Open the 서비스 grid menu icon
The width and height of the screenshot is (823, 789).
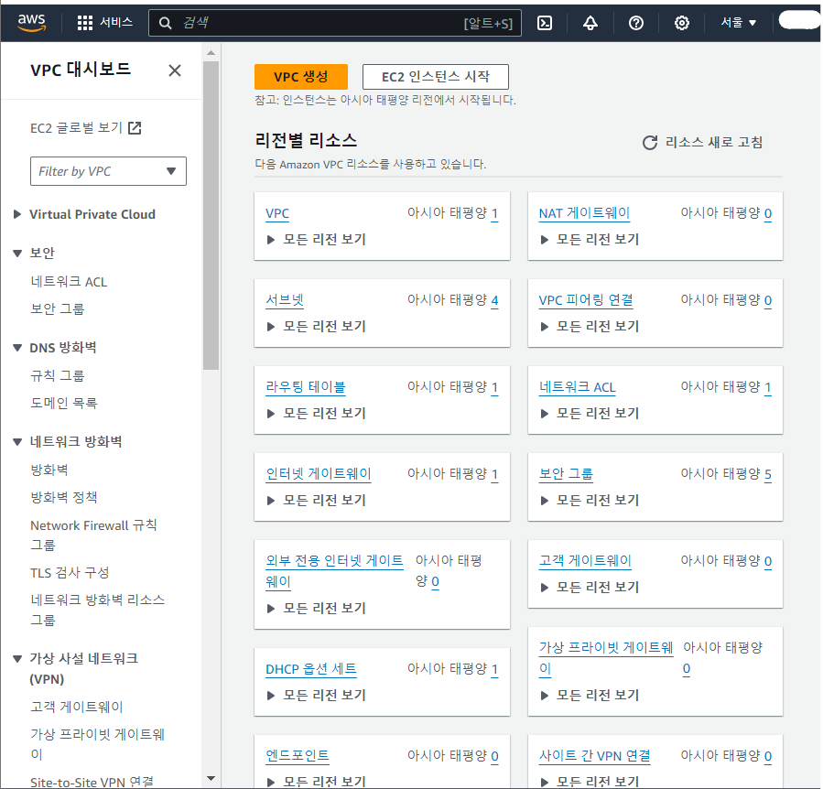tap(84, 23)
